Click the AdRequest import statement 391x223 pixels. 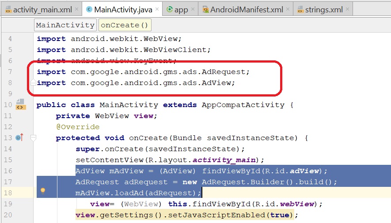pos(143,72)
